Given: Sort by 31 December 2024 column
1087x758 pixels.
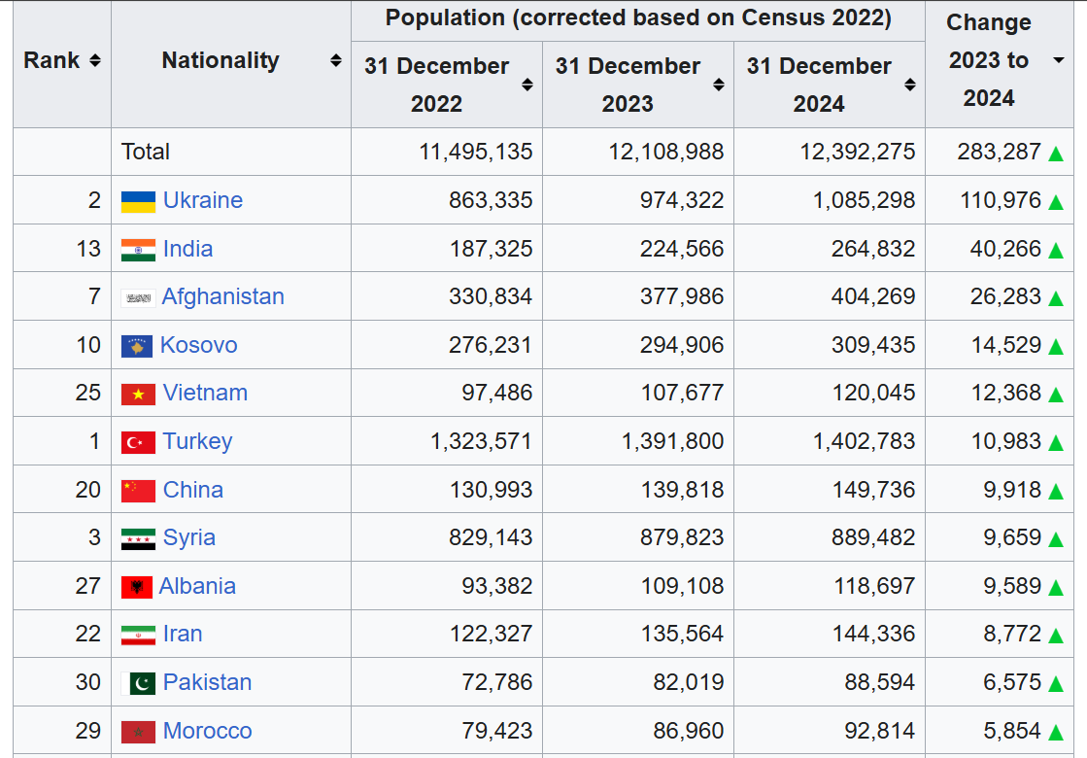Looking at the screenshot, I should point(910,85).
